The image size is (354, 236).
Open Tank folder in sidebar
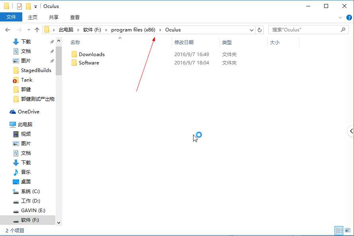click(x=23, y=80)
